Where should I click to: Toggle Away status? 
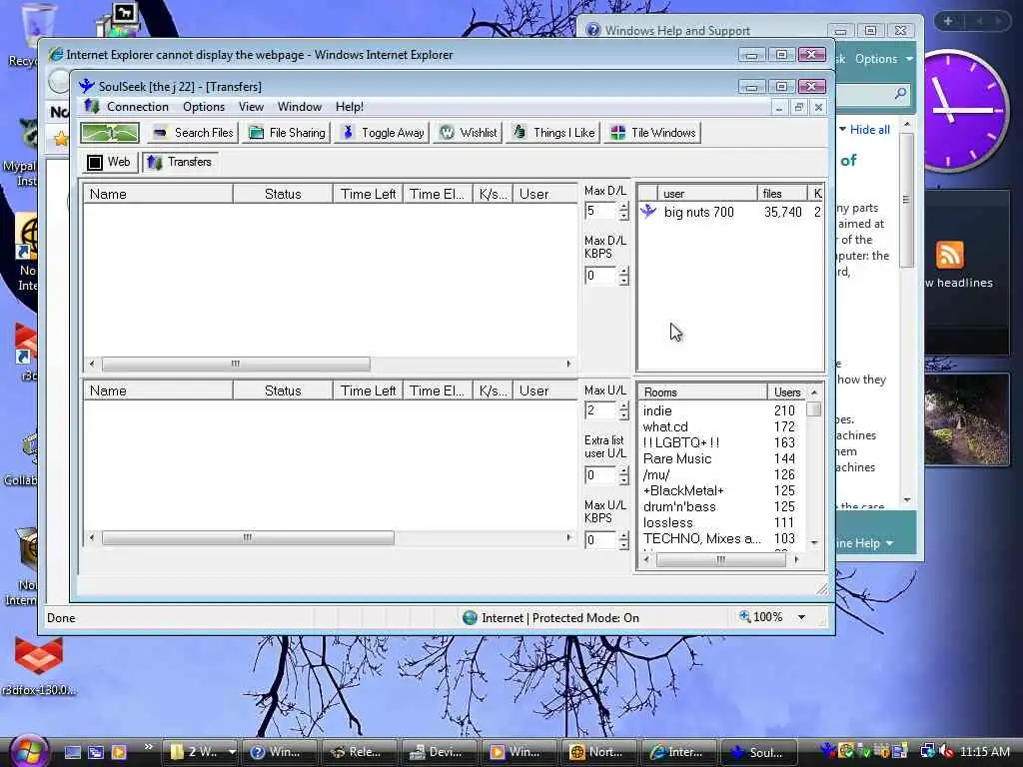pyautogui.click(x=383, y=133)
